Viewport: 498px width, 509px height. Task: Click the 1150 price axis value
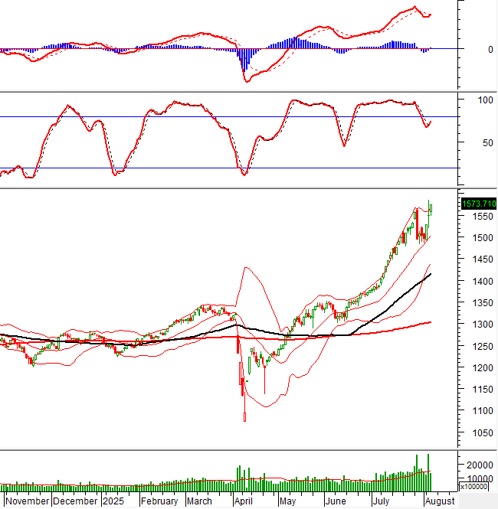[x=483, y=390]
